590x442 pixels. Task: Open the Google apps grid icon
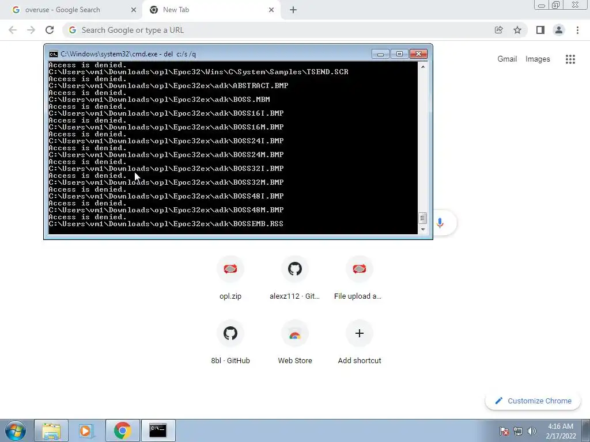[570, 59]
